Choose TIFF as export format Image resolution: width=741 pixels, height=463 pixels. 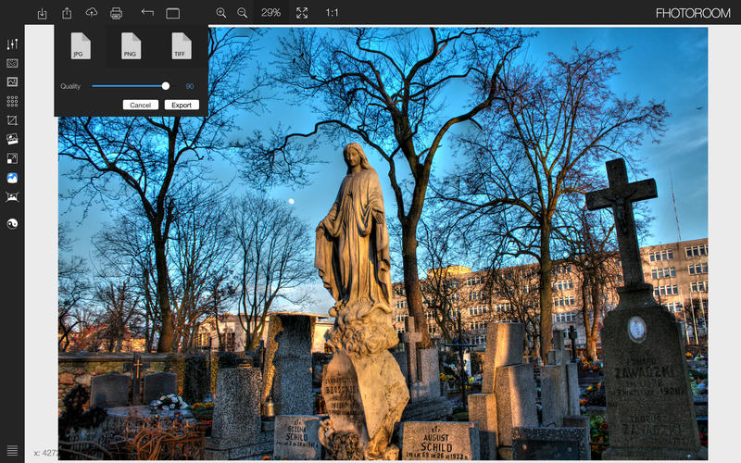tap(181, 46)
